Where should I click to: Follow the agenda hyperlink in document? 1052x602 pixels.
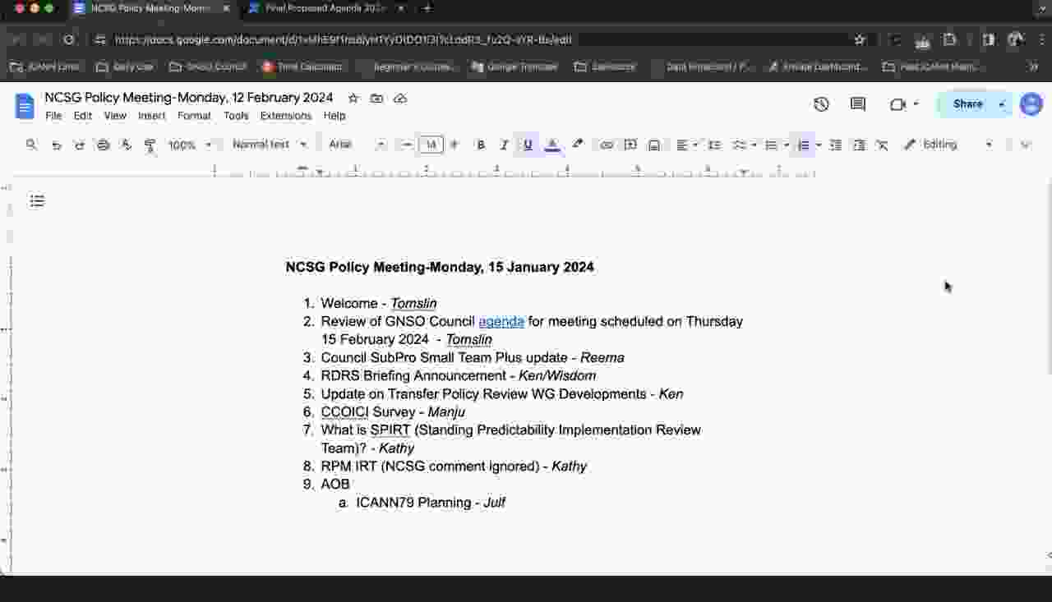pos(501,321)
